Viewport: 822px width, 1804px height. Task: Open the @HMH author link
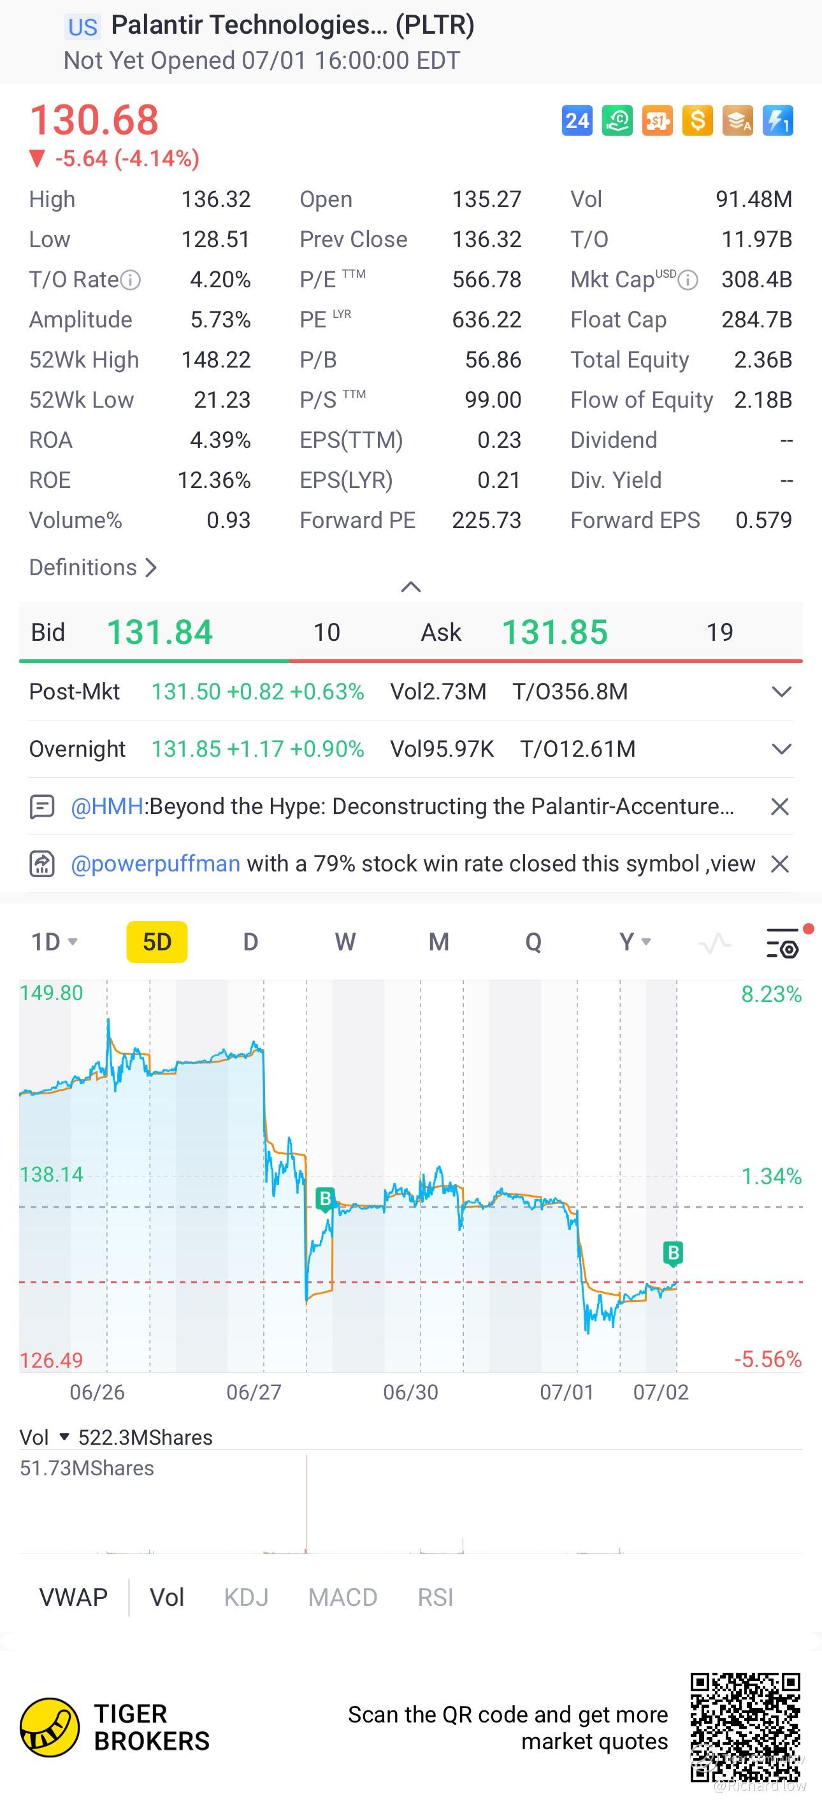click(106, 806)
